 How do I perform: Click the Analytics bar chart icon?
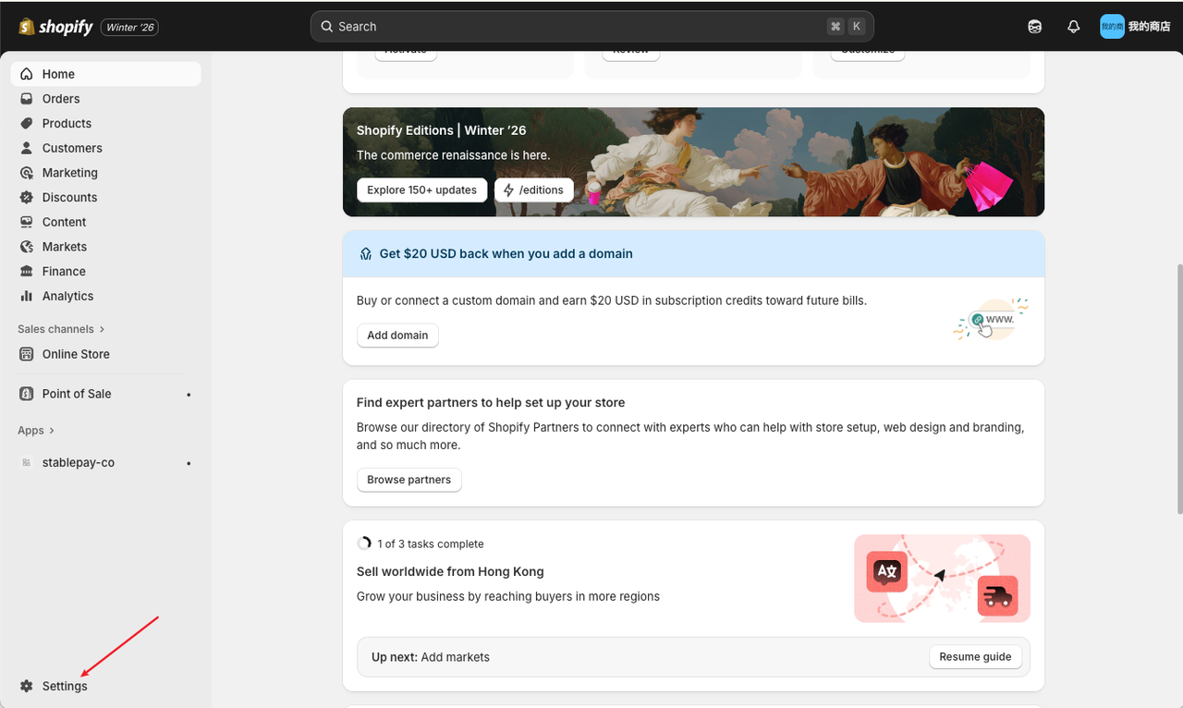click(x=26, y=297)
